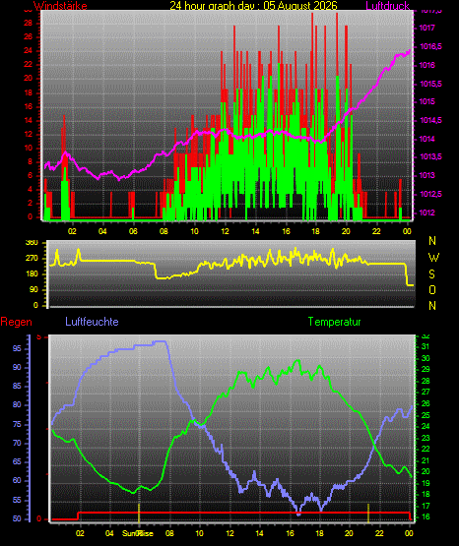459x546 pixels.
Task: Click the W compass direction label
Action: coord(433,258)
